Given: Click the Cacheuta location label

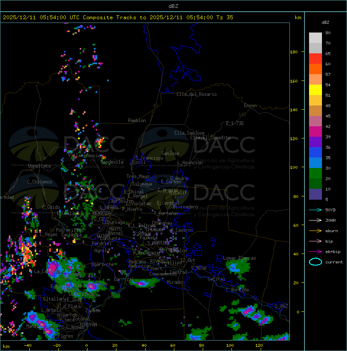Looking at the screenshot, I should point(71,235).
